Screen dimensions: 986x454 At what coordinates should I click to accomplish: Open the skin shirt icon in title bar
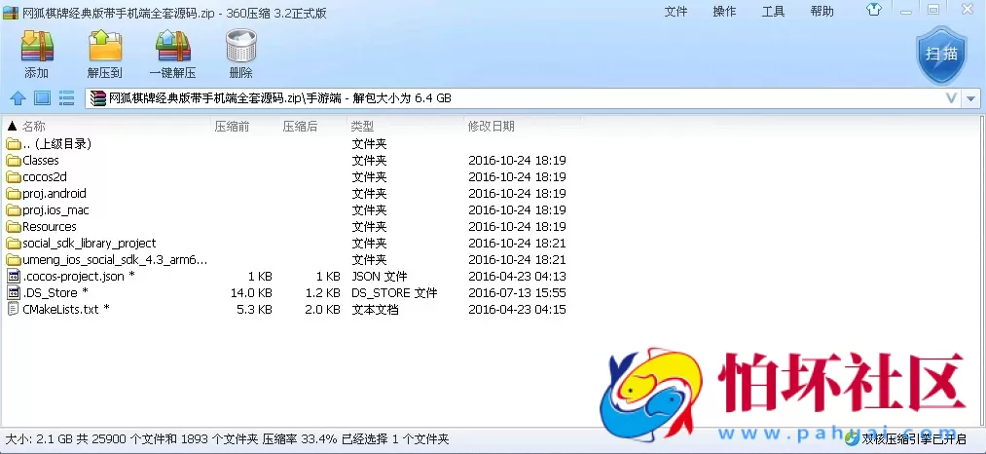(x=874, y=10)
